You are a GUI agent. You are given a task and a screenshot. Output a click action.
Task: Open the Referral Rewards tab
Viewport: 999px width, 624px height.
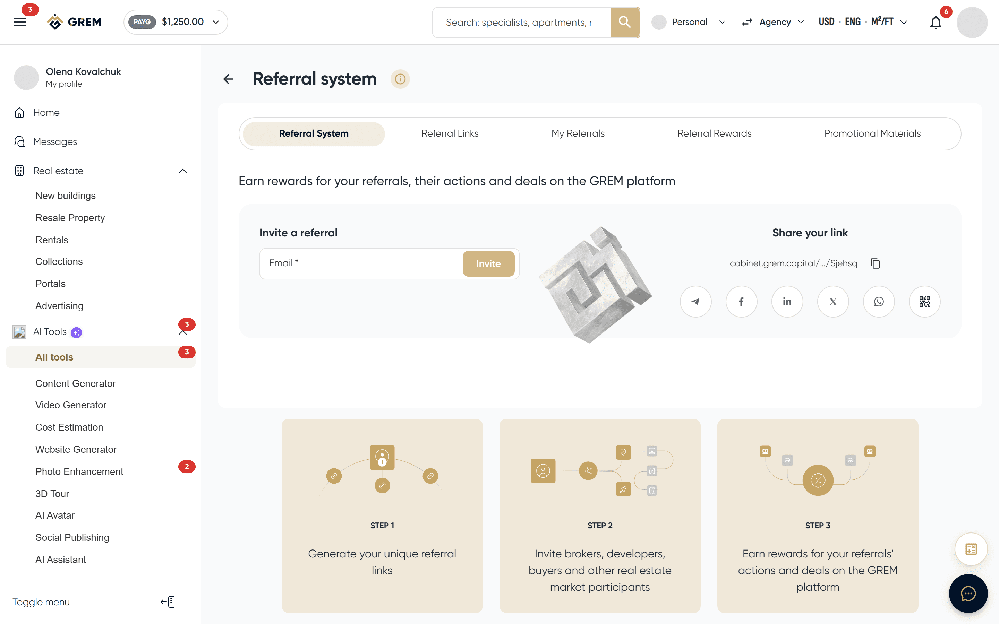(714, 134)
